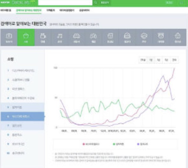Open rank 5 keyword in shopping list

click(x=23, y=107)
